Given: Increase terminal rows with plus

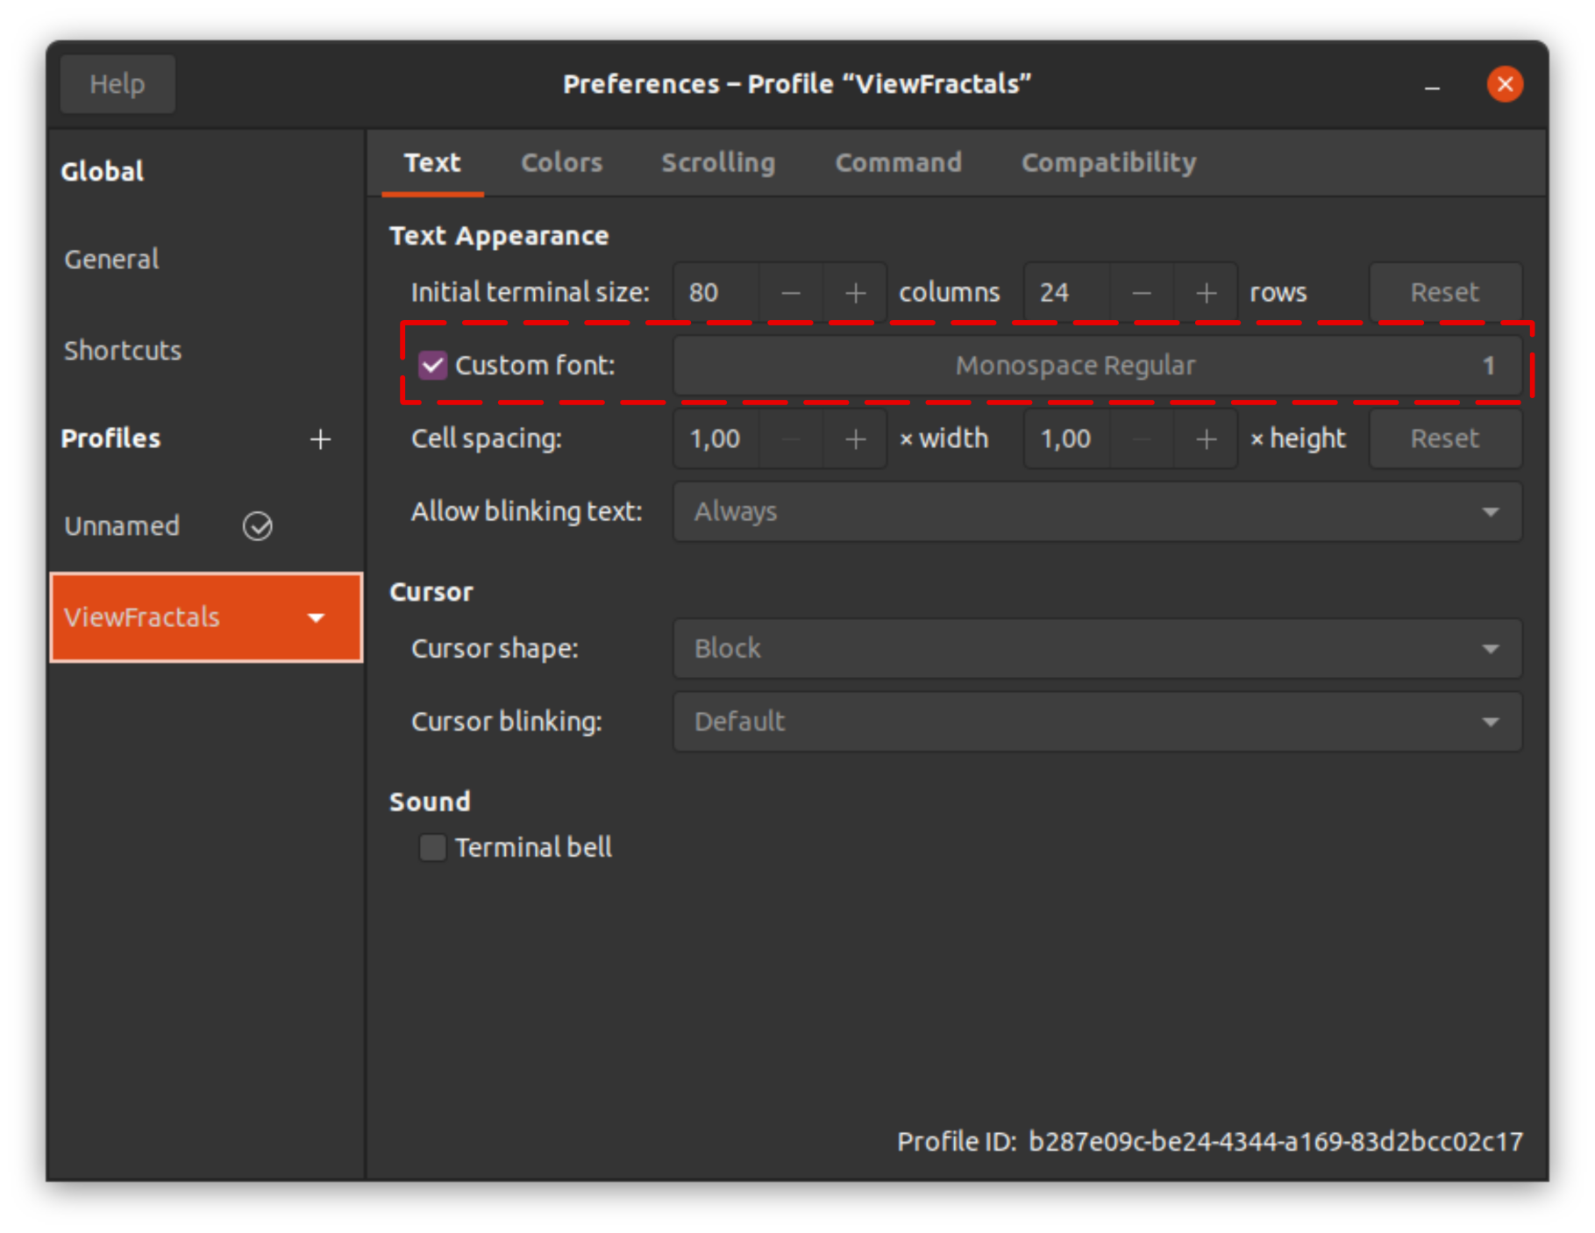Looking at the screenshot, I should click(1207, 292).
